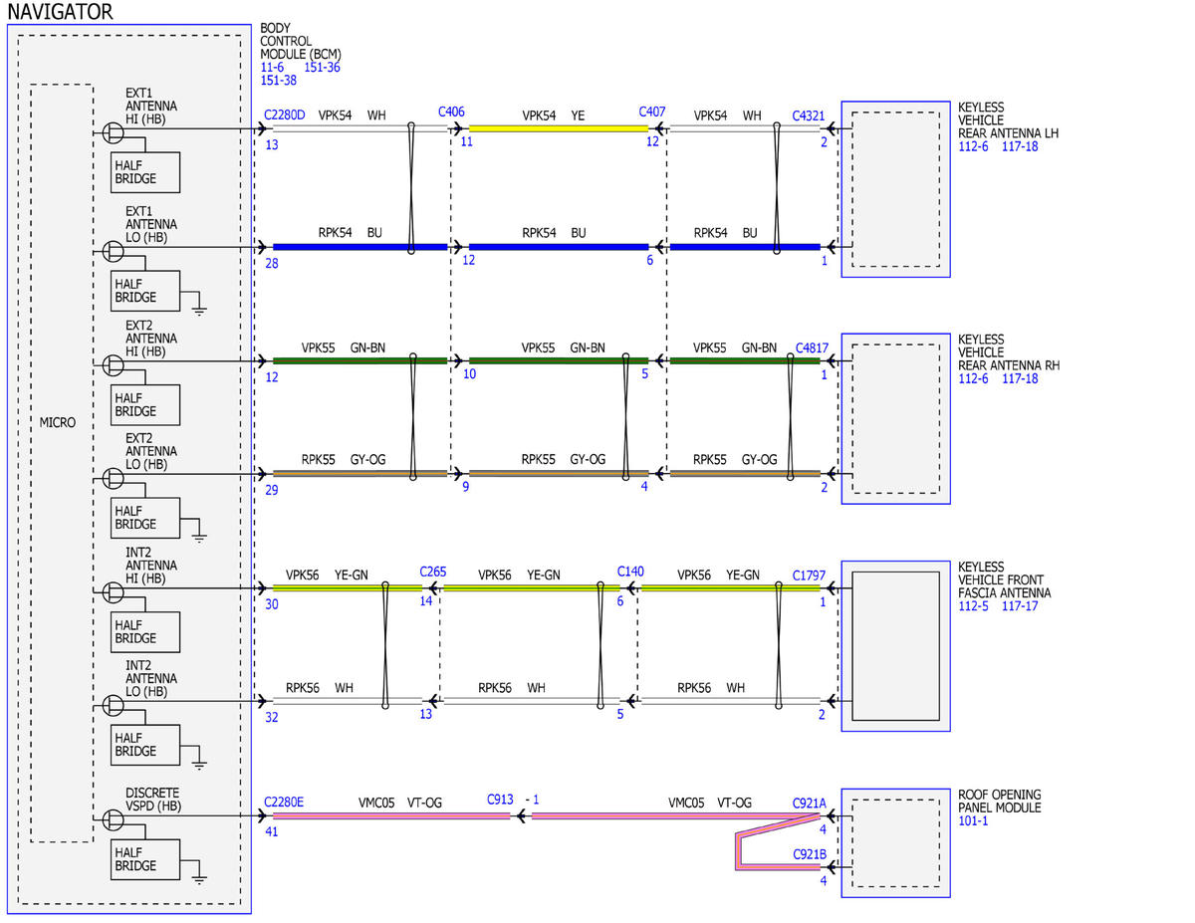Open 112-6 reference under Rear Antenna LH
1195x923 pixels.
pyautogui.click(x=975, y=145)
